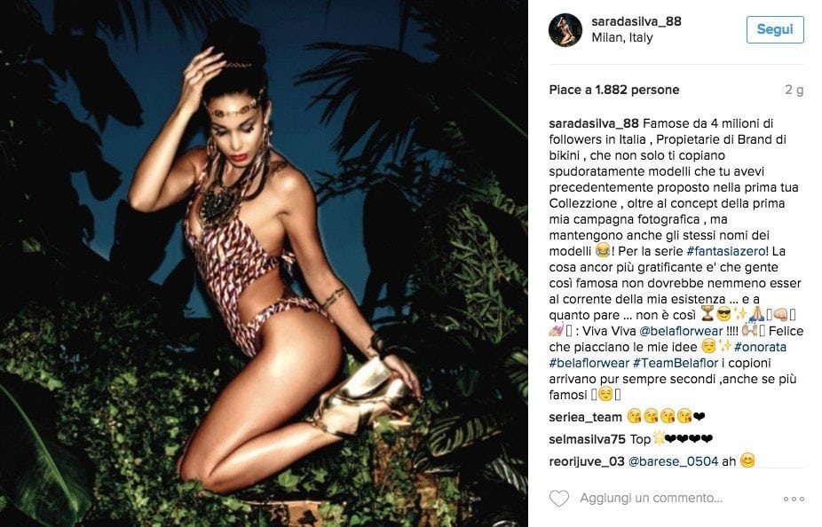822x527 pixels.
Task: Open the three-dot more options menu
Action: [794, 499]
